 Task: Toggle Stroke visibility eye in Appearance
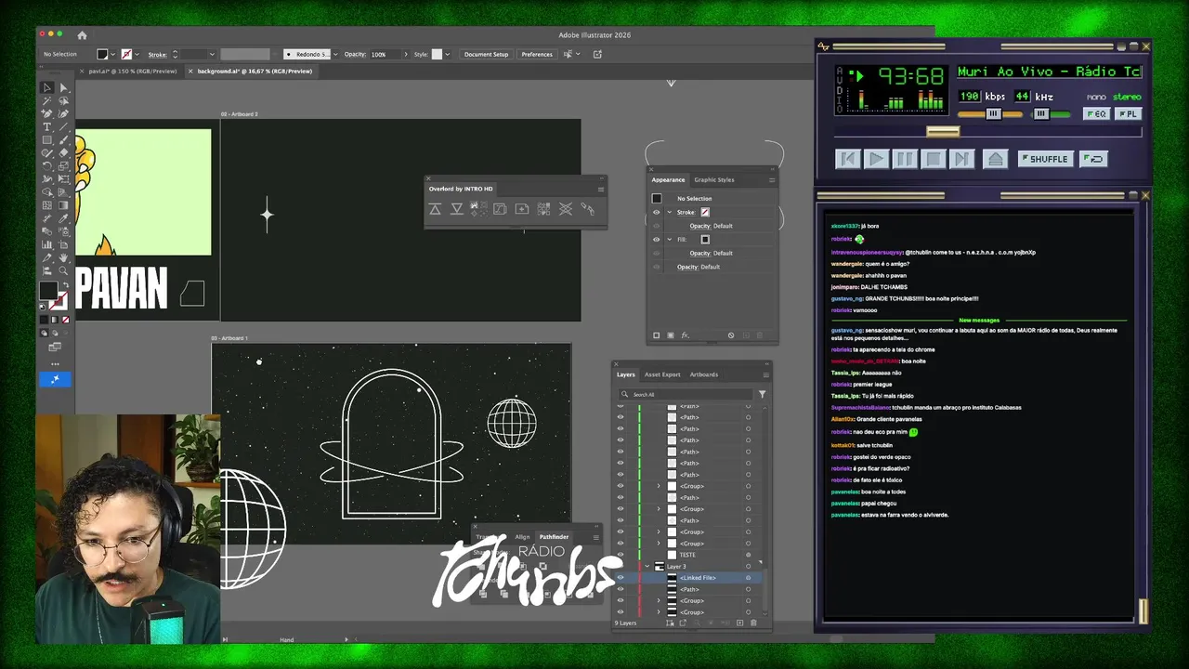[656, 213]
